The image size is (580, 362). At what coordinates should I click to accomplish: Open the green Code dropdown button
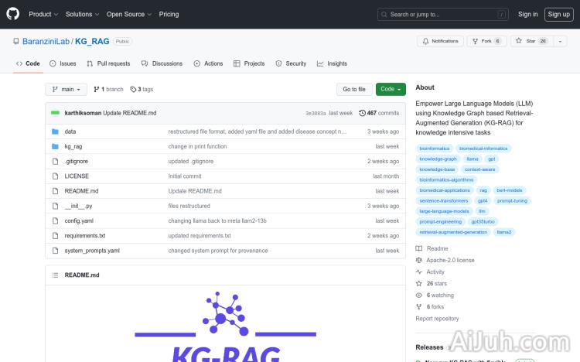[391, 89]
